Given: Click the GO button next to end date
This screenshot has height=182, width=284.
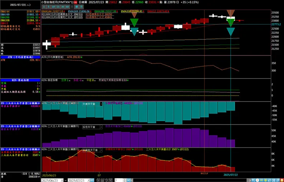Looking at the screenshot, I should pos(92,180).
